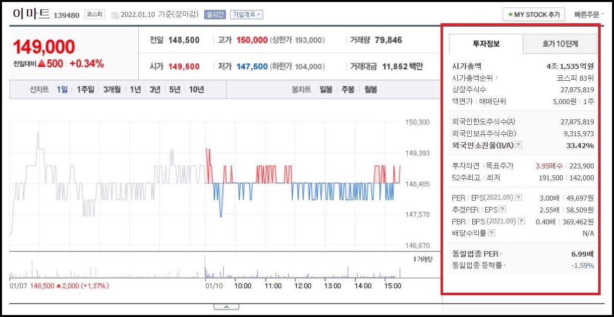614x317 pixels.
Task: Click the 전일 value 148,500 in the price summary
Action: 184,40
